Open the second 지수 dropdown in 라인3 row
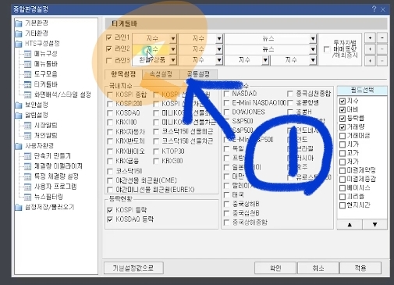 219,60
